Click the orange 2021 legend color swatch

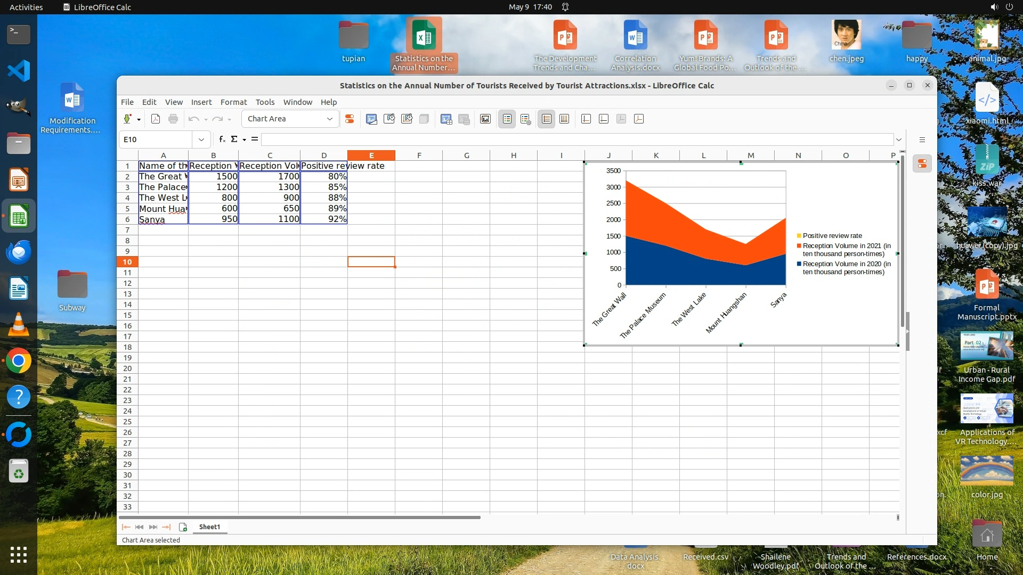[x=799, y=246]
